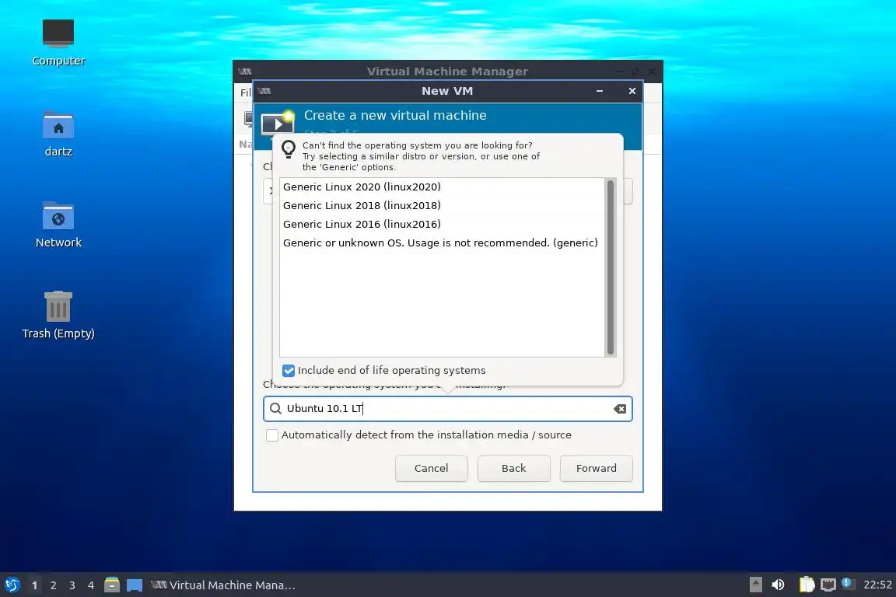This screenshot has width=896, height=597.
Task: Focus the operating system search field
Action: 447,408
